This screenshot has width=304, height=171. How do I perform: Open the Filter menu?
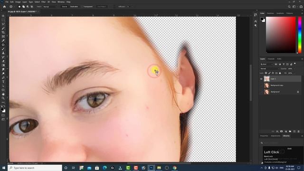pos(43,2)
